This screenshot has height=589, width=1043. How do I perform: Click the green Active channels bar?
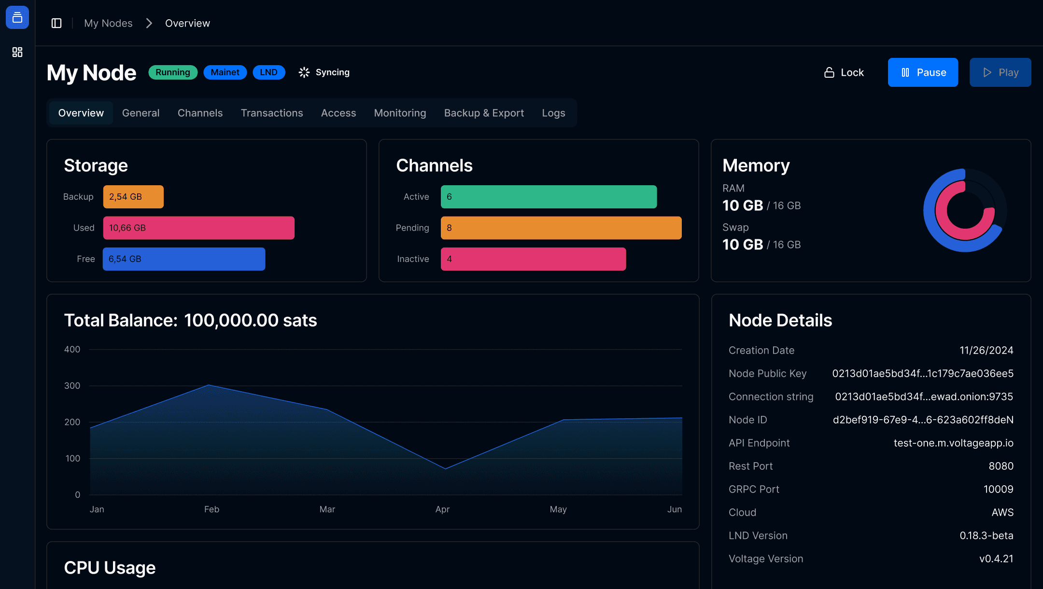549,197
